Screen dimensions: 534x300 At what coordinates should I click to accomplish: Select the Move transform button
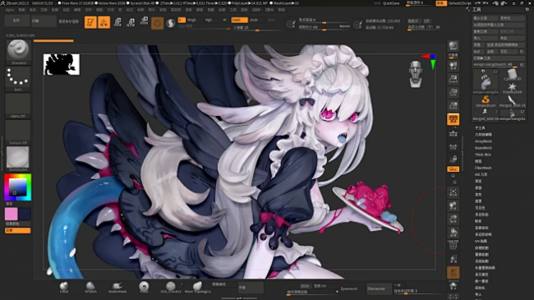117,22
